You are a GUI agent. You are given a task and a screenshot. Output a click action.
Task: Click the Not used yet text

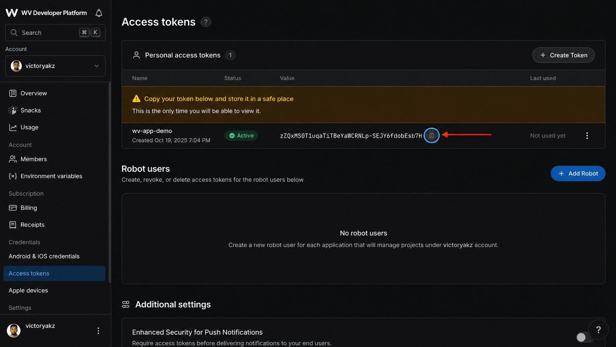click(x=548, y=136)
